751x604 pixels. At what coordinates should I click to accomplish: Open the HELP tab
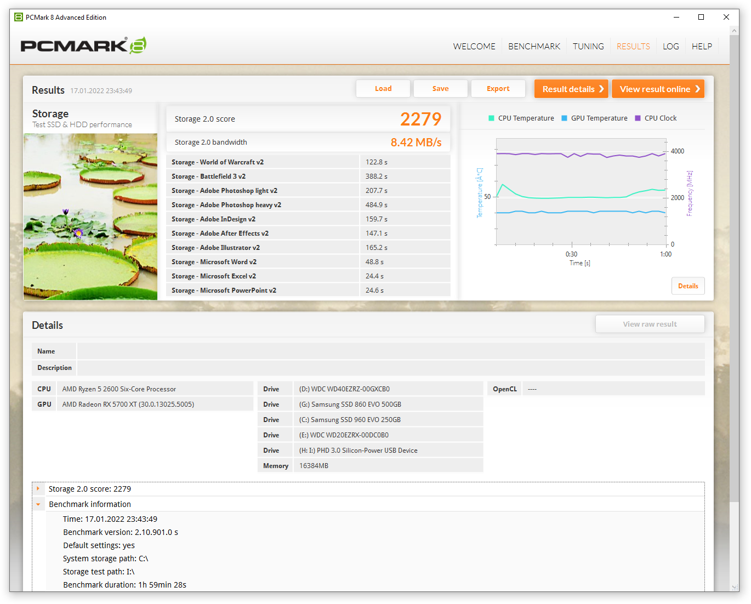(x=702, y=47)
